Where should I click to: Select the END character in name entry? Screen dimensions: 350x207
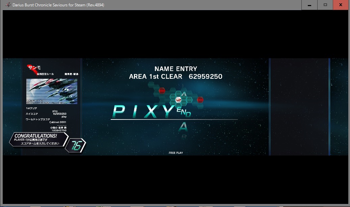(x=184, y=111)
